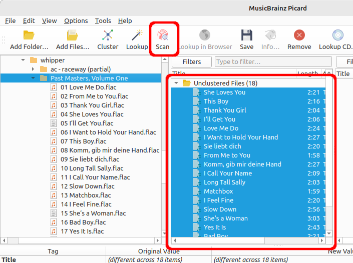Click the whipper folder icon

[34, 60]
